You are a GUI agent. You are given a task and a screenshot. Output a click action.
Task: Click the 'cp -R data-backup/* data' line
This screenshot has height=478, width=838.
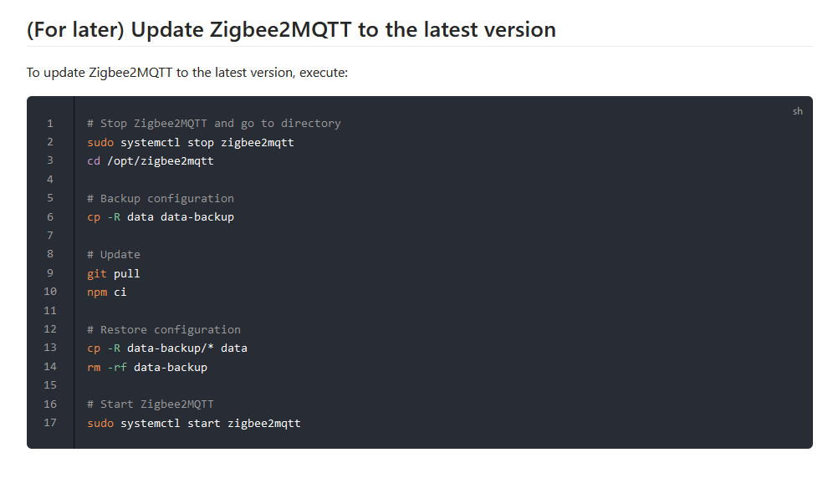(167, 348)
